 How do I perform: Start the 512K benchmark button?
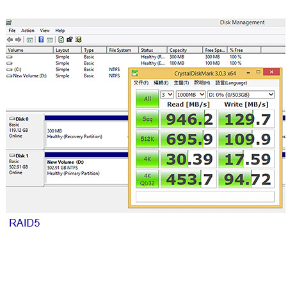[147, 139]
